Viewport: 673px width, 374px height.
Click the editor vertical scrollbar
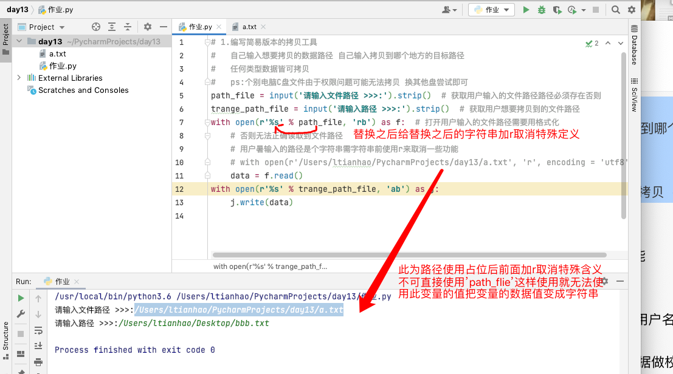coord(623,135)
